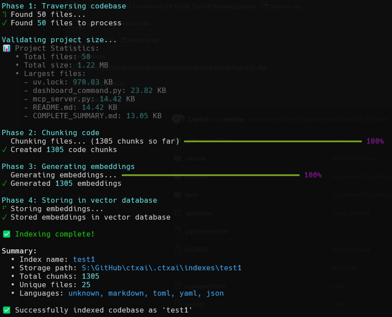
Task: Open faint tests folder in background GitHub page
Action: click(x=191, y=195)
